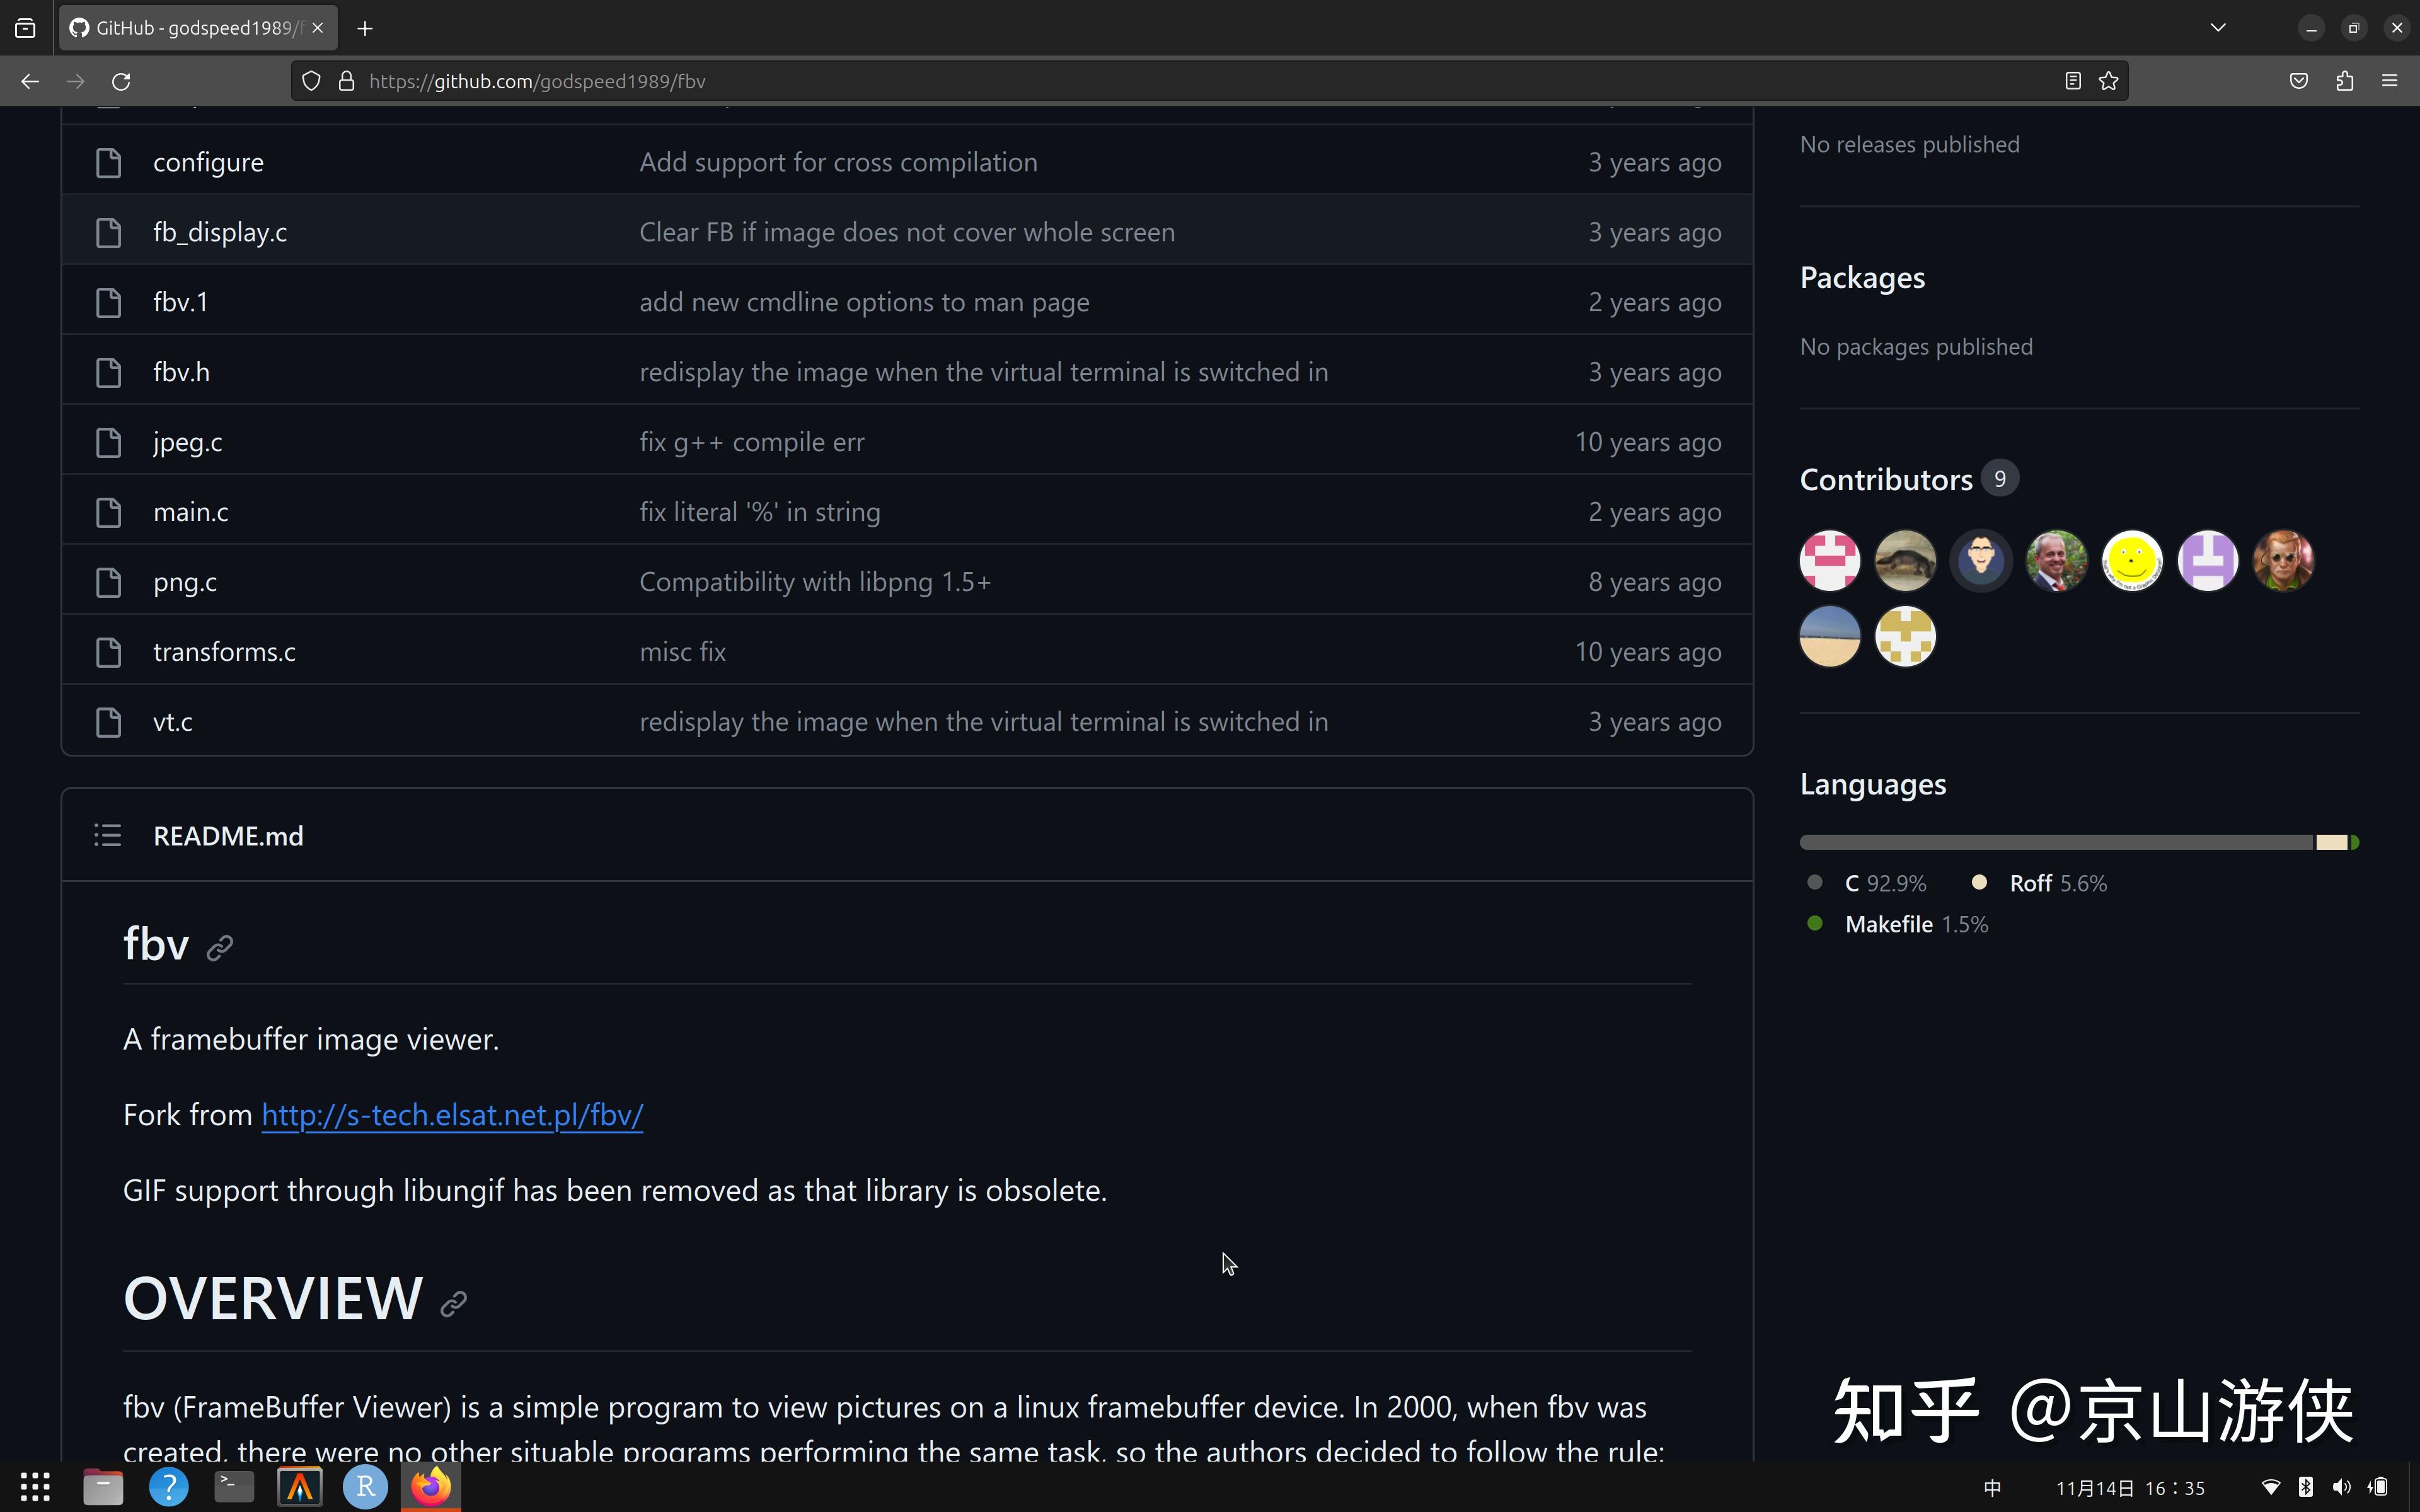2420x1512 pixels.
Task: Click the back navigation arrow
Action: (x=29, y=80)
